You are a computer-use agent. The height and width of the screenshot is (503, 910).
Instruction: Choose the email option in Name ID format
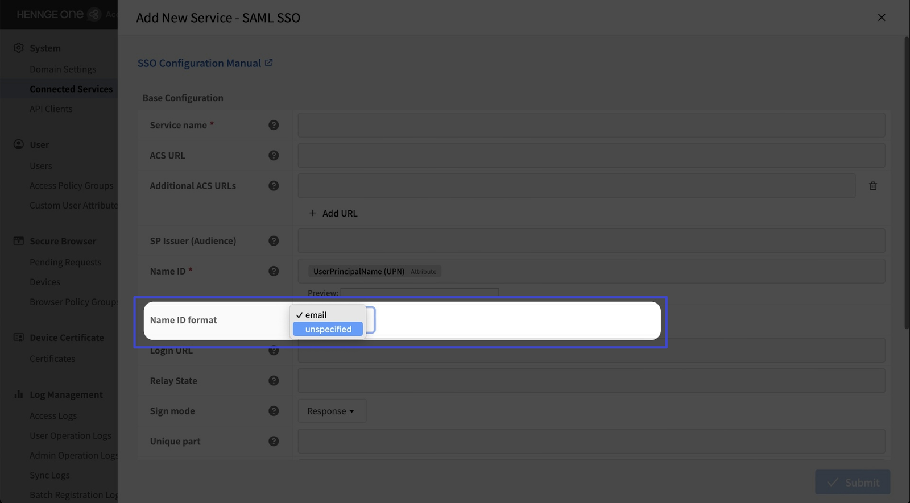[x=316, y=315]
